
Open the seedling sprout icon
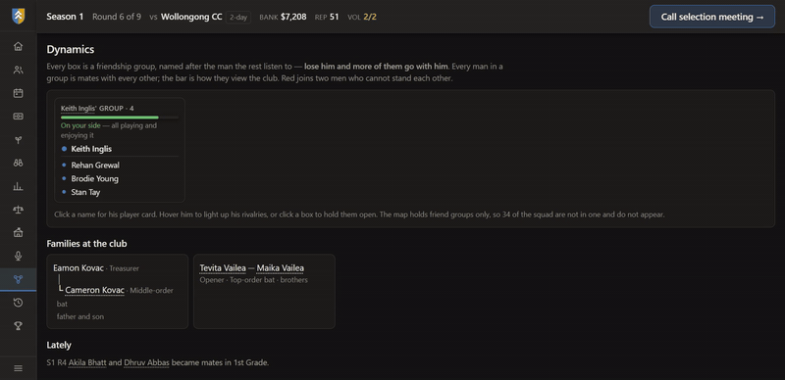pyautogui.click(x=18, y=140)
